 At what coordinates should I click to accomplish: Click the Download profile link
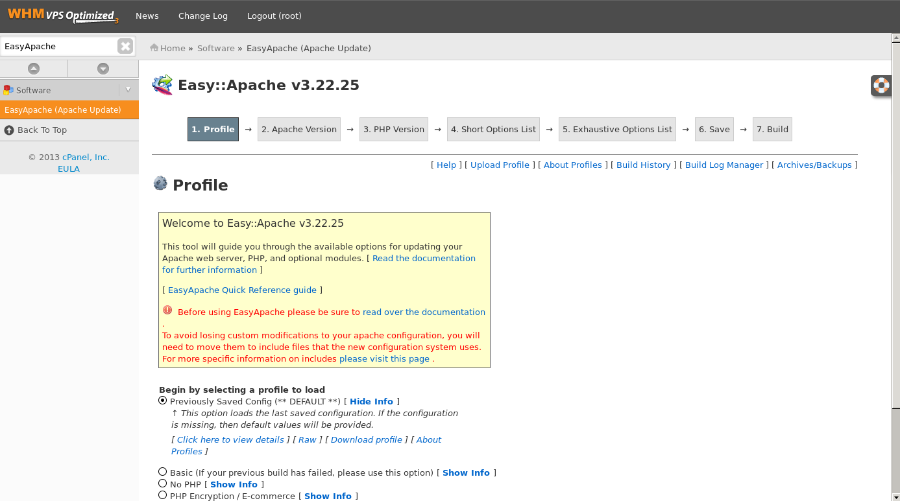pyautogui.click(x=367, y=440)
